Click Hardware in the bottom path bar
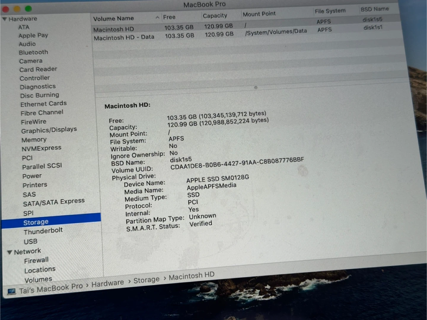The width and height of the screenshot is (427, 320). (107, 284)
